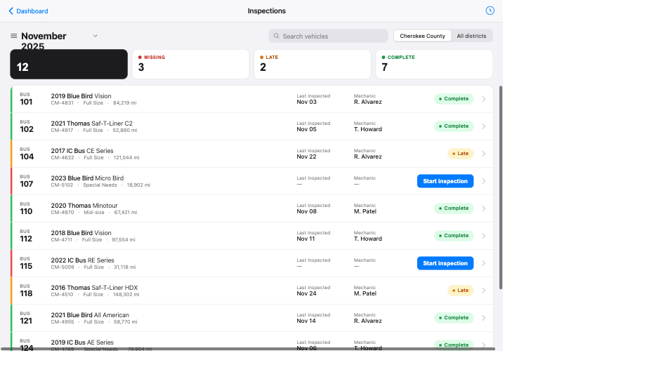Open Bus 121 row chevron
The height and width of the screenshot is (379, 649).
pyautogui.click(x=483, y=318)
